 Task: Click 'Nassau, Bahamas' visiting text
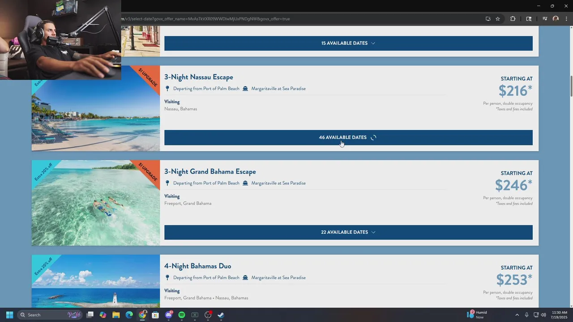(180, 109)
